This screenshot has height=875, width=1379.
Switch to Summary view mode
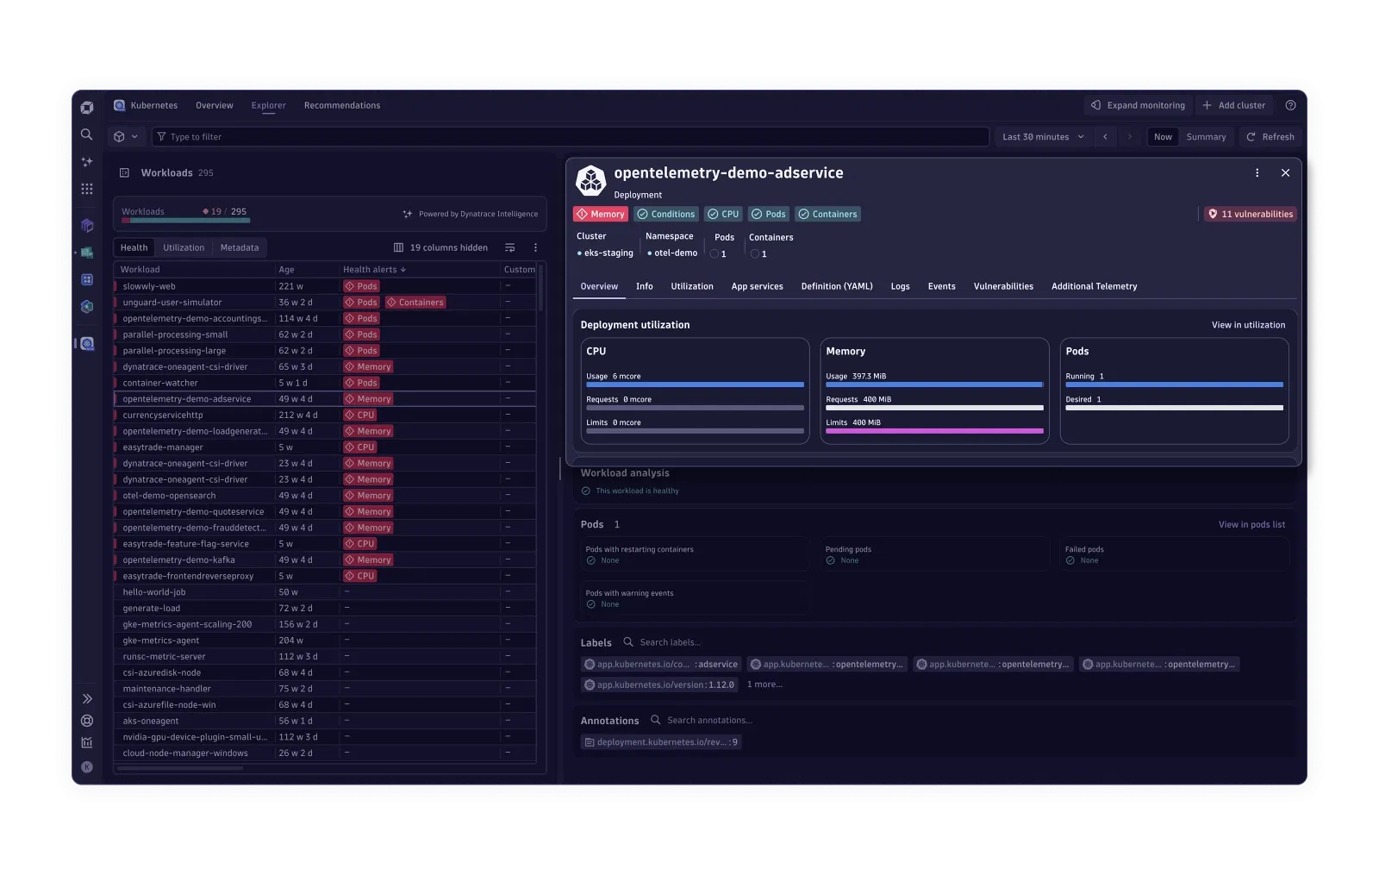[x=1206, y=136]
